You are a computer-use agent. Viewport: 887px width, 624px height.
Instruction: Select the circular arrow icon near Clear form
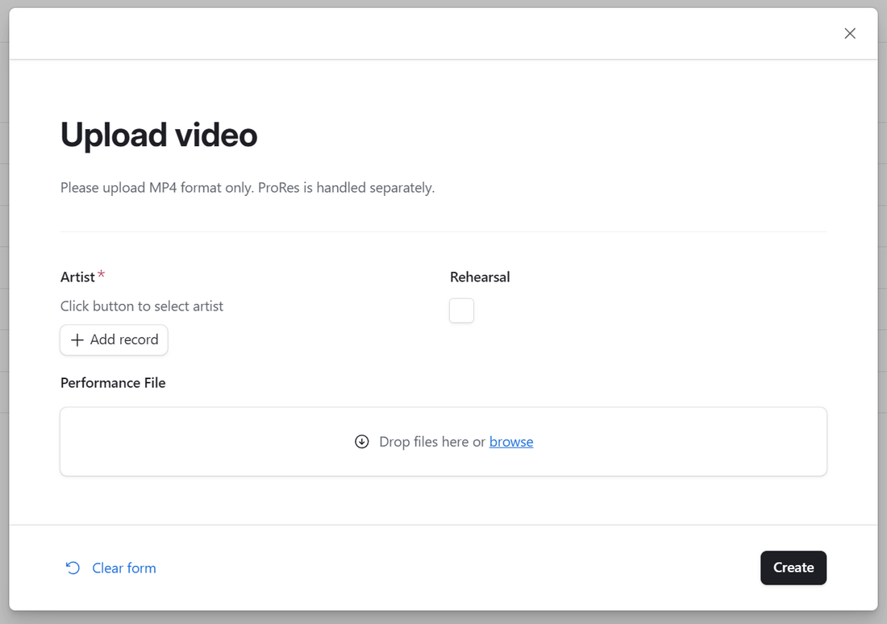coord(72,568)
